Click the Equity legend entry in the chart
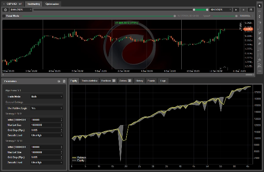The width and height of the screenshot is (264, 172). [78, 161]
